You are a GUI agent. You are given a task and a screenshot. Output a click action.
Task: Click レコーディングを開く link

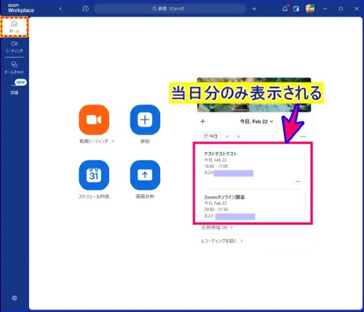222,241
